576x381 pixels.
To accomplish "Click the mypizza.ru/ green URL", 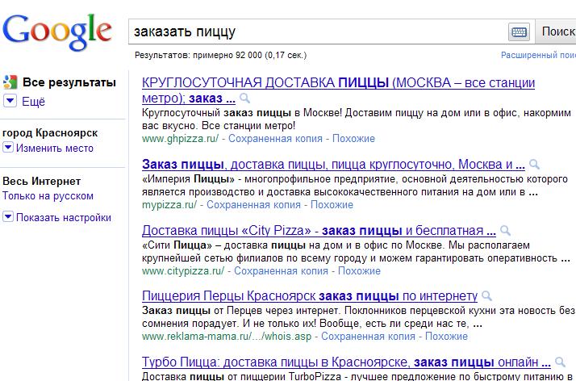I will click(169, 205).
